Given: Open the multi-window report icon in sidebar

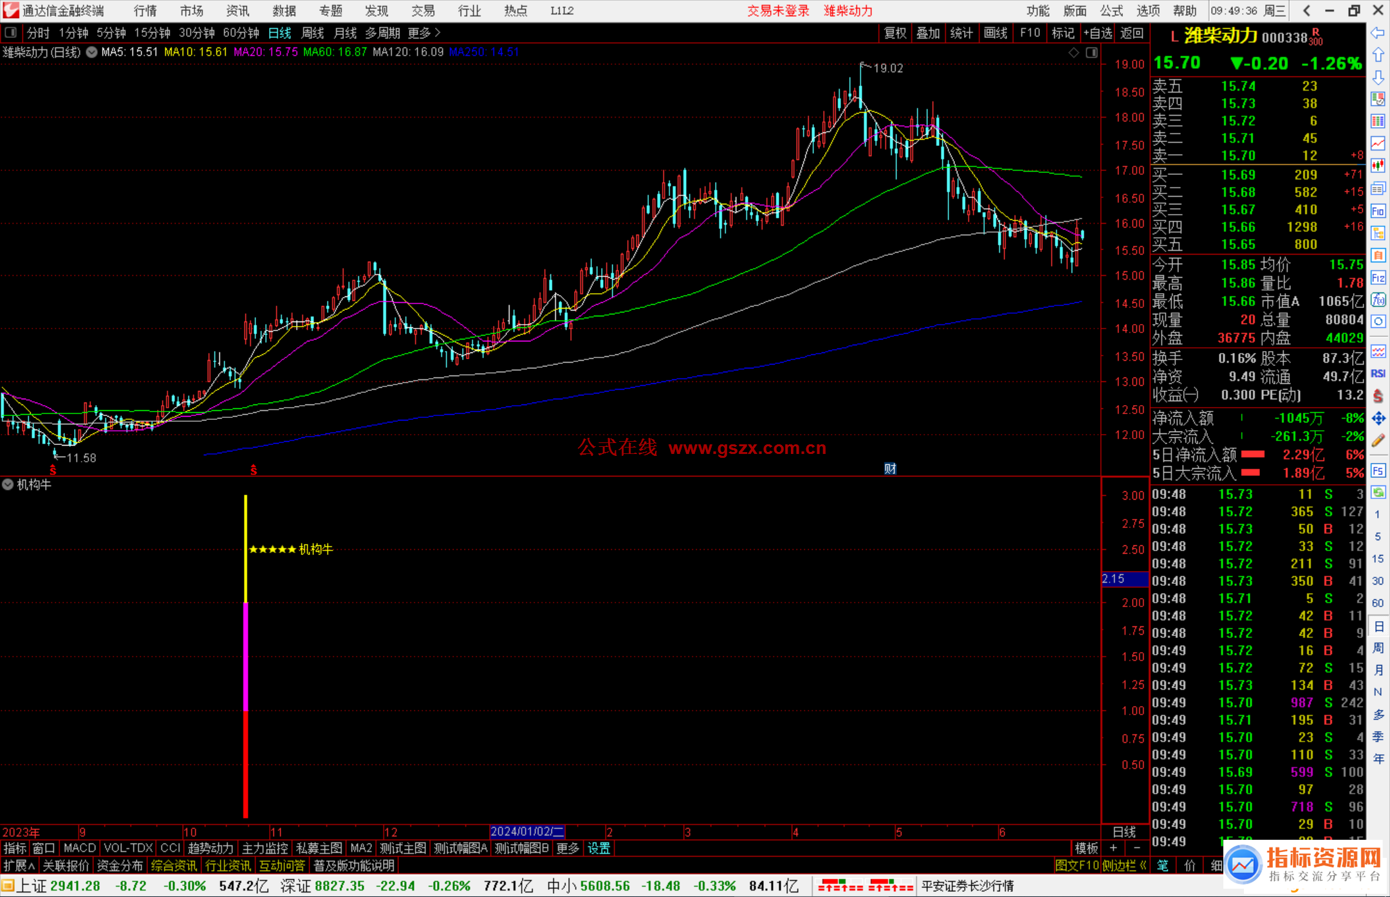Looking at the screenshot, I should pyautogui.click(x=1378, y=188).
